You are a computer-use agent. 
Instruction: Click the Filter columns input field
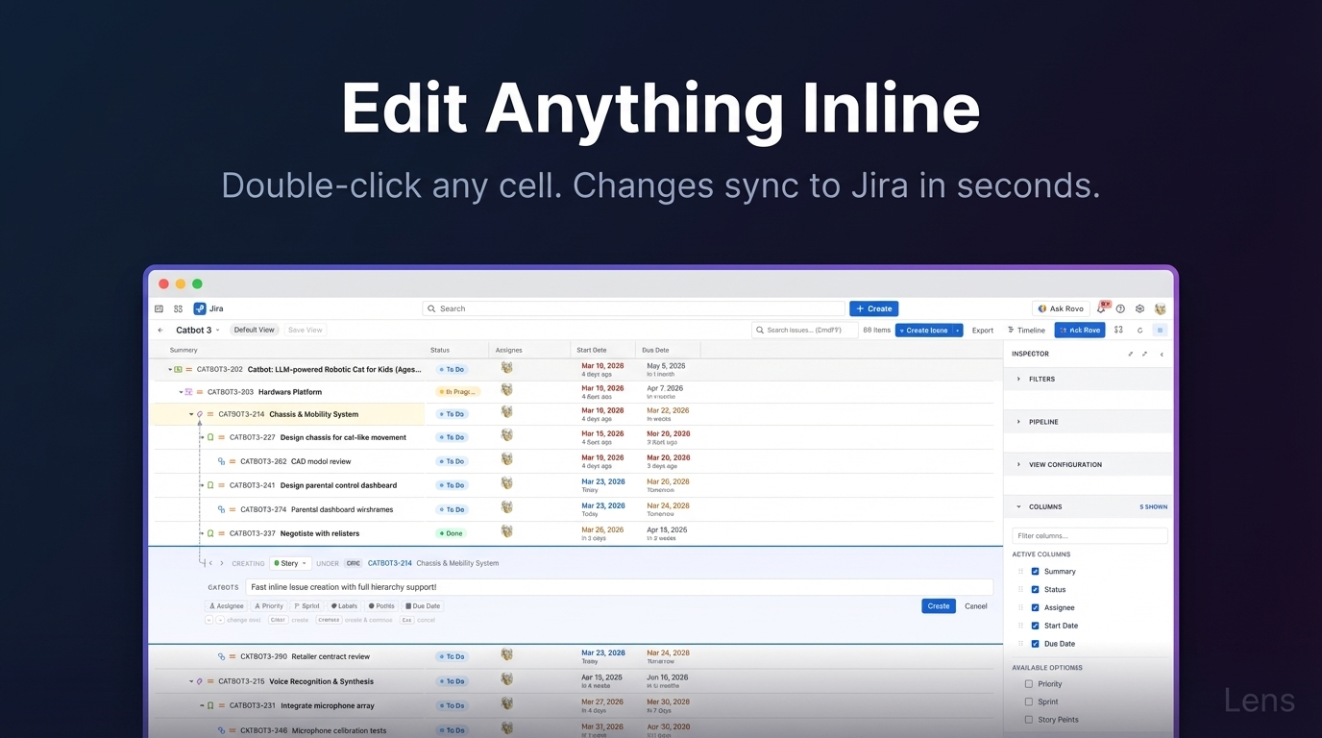1089,535
